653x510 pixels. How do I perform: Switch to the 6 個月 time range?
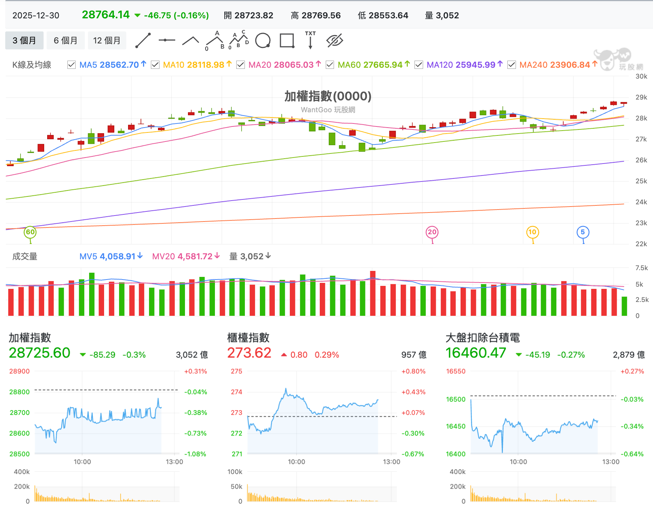click(x=66, y=40)
